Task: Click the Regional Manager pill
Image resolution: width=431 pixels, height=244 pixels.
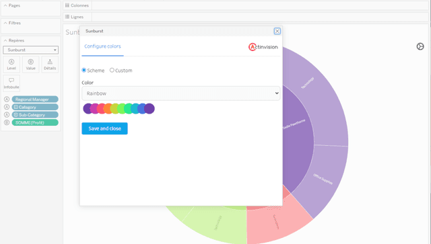Action: pos(35,99)
